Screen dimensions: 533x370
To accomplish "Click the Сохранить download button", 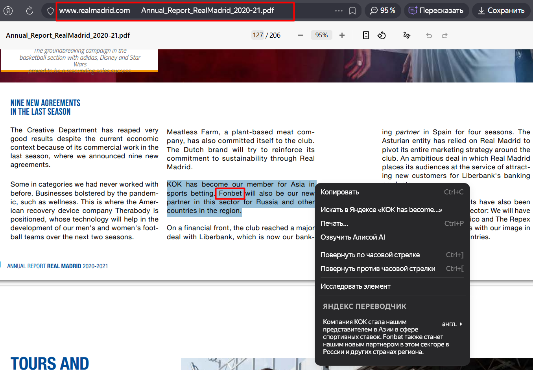I will (x=501, y=11).
